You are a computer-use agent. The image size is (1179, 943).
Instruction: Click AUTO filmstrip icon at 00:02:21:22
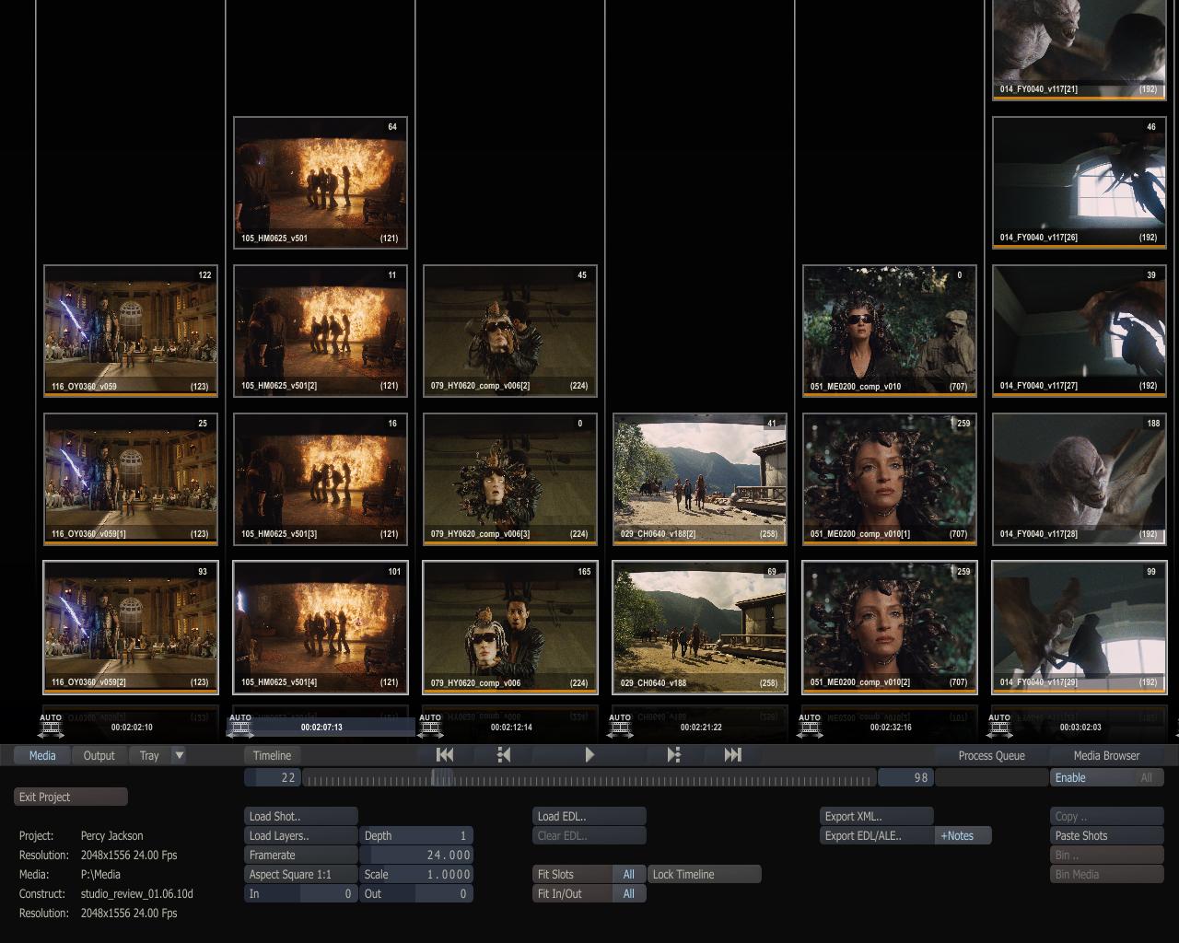pyautogui.click(x=620, y=727)
